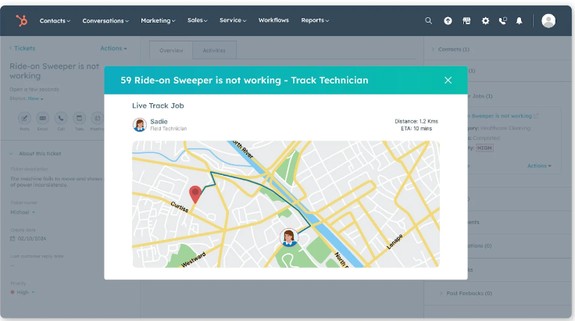Viewport: 575px width, 321px height.
Task: Expand the Reports dropdown menu
Action: [x=315, y=21]
